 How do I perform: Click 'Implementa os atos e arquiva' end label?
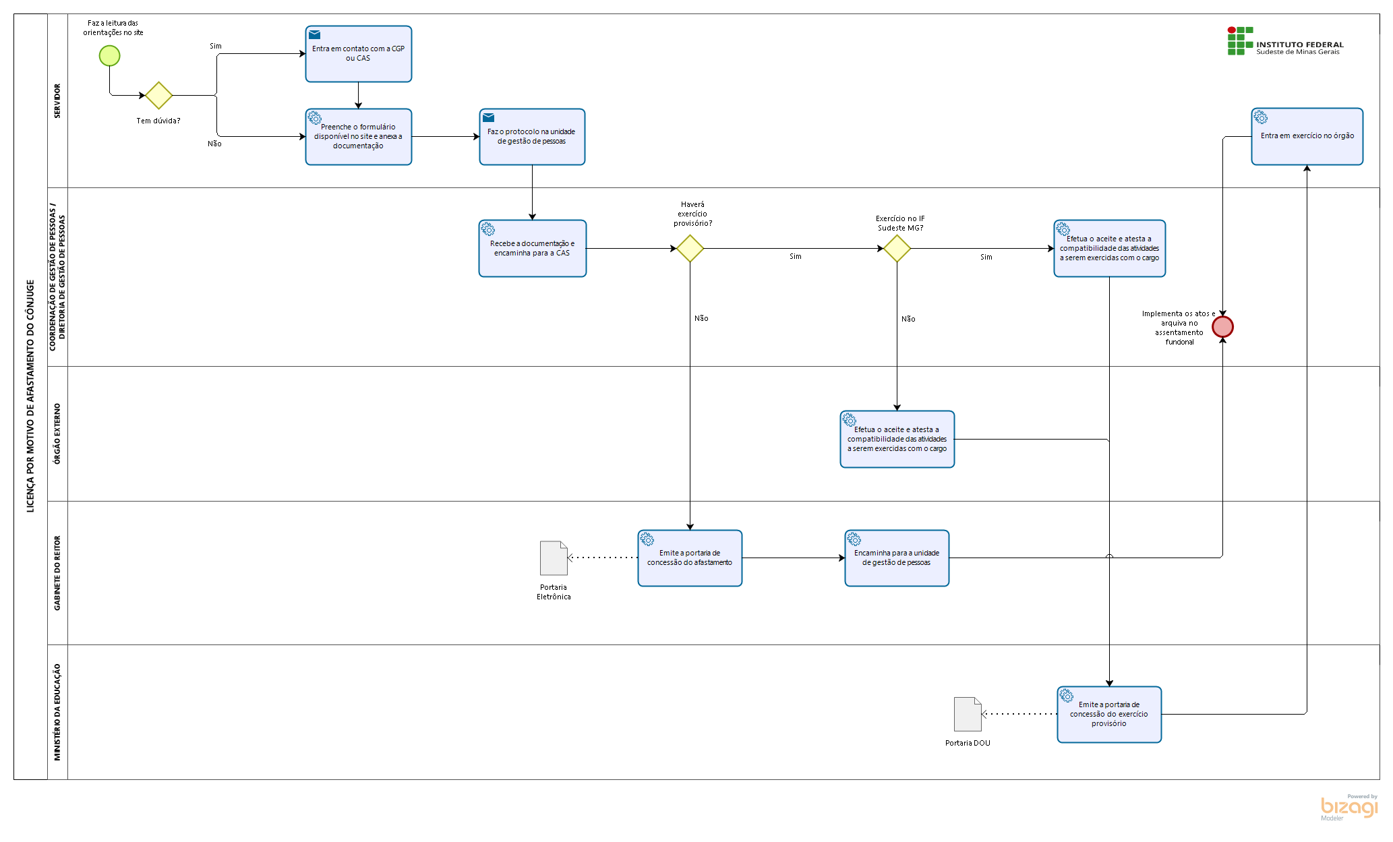pos(1179,328)
